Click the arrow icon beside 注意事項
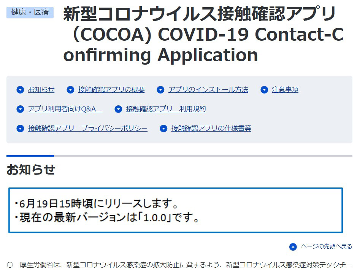 264,90
